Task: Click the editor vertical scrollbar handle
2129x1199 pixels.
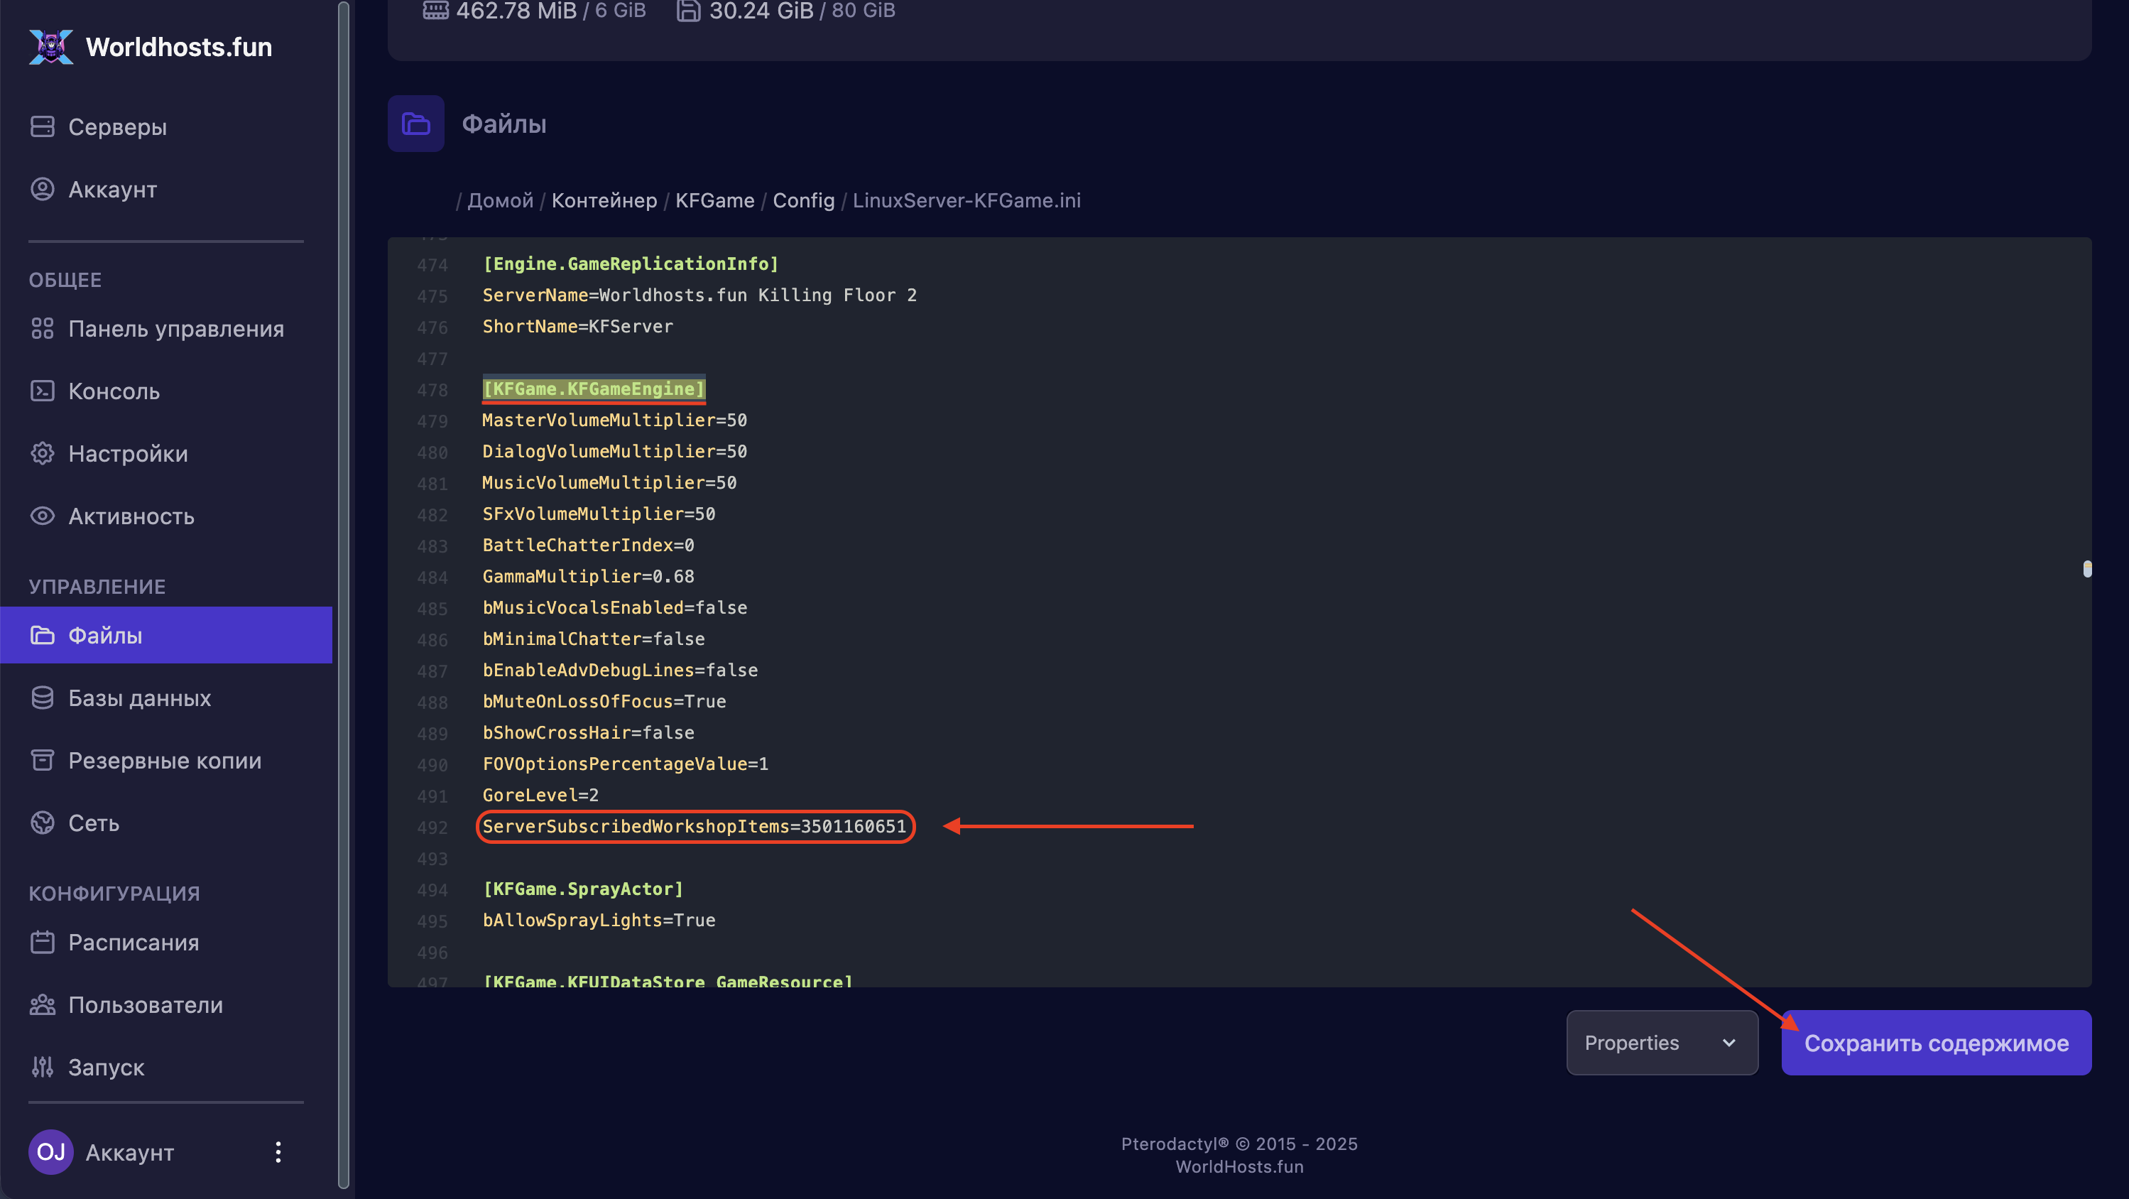Action: click(x=2087, y=569)
